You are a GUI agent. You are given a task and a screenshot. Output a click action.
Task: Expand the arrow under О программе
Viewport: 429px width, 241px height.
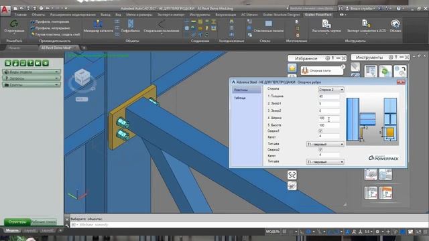point(14,34)
